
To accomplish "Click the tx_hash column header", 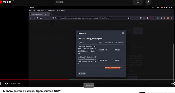I will click(81, 43).
